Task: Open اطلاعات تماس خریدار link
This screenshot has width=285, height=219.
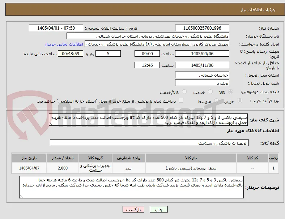Action: coord(64,44)
